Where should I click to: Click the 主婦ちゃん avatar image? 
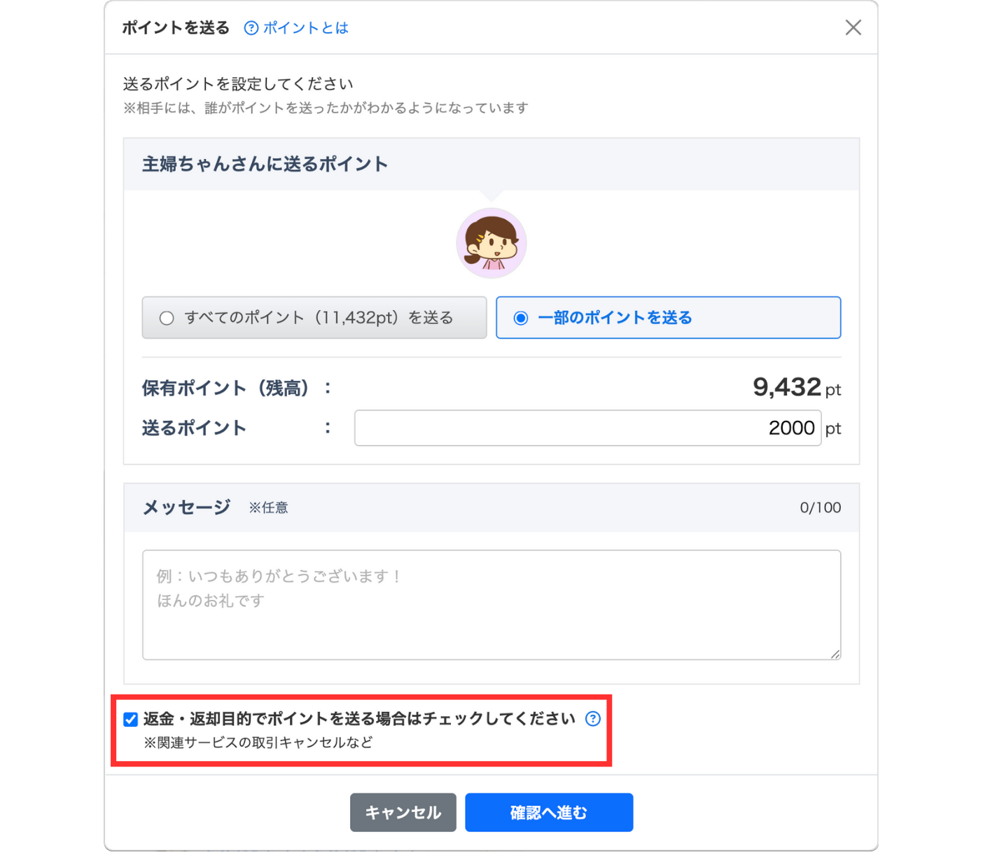click(x=491, y=243)
